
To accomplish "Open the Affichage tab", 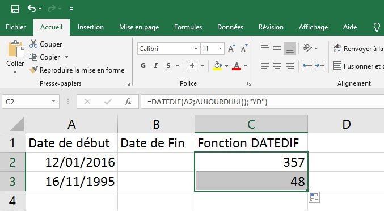I will point(313,27).
